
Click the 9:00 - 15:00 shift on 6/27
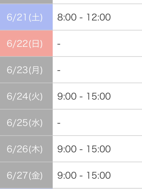click(x=84, y=176)
